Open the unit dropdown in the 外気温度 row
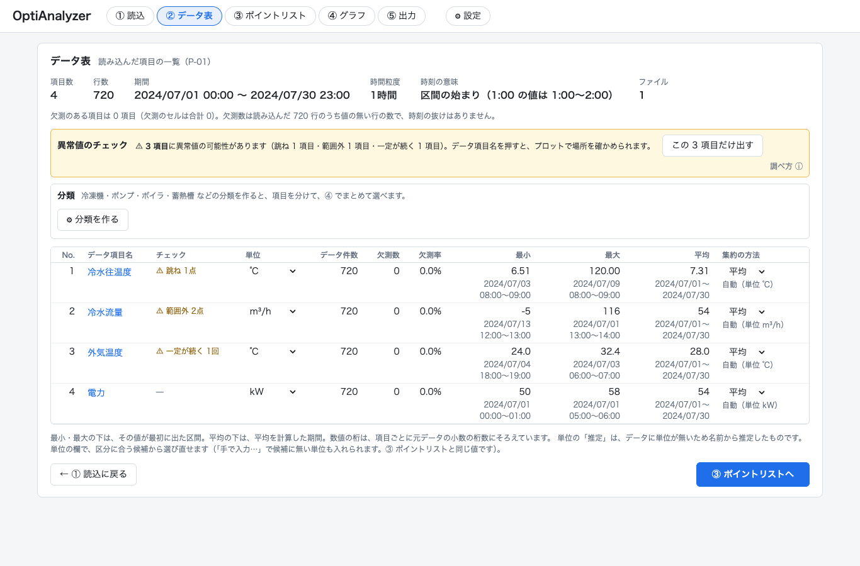This screenshot has width=860, height=566. [x=273, y=352]
